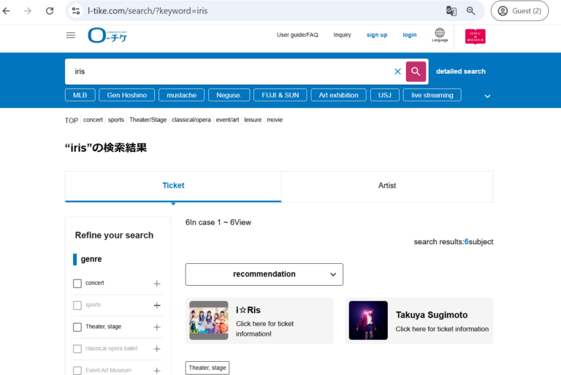Open the hamburger menu icon
This screenshot has width=561, height=375.
71,35
